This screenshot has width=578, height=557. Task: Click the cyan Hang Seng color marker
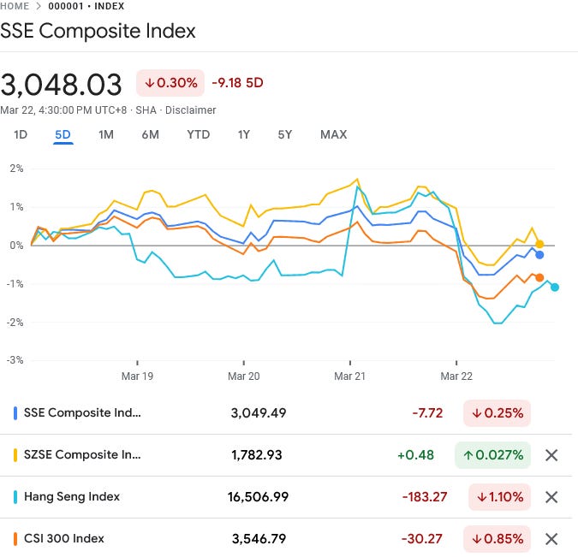point(15,497)
